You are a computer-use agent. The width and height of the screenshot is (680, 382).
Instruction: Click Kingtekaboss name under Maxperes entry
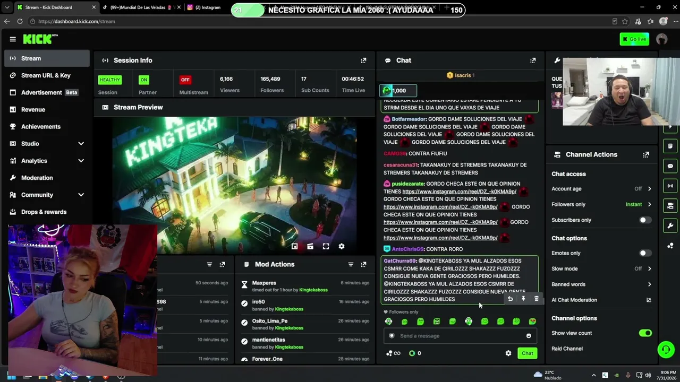313,290
